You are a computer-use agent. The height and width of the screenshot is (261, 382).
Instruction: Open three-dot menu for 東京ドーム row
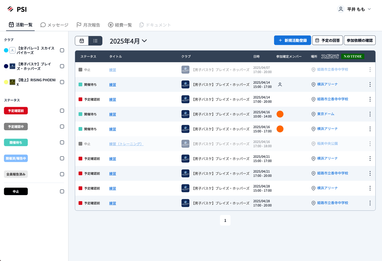click(x=370, y=114)
